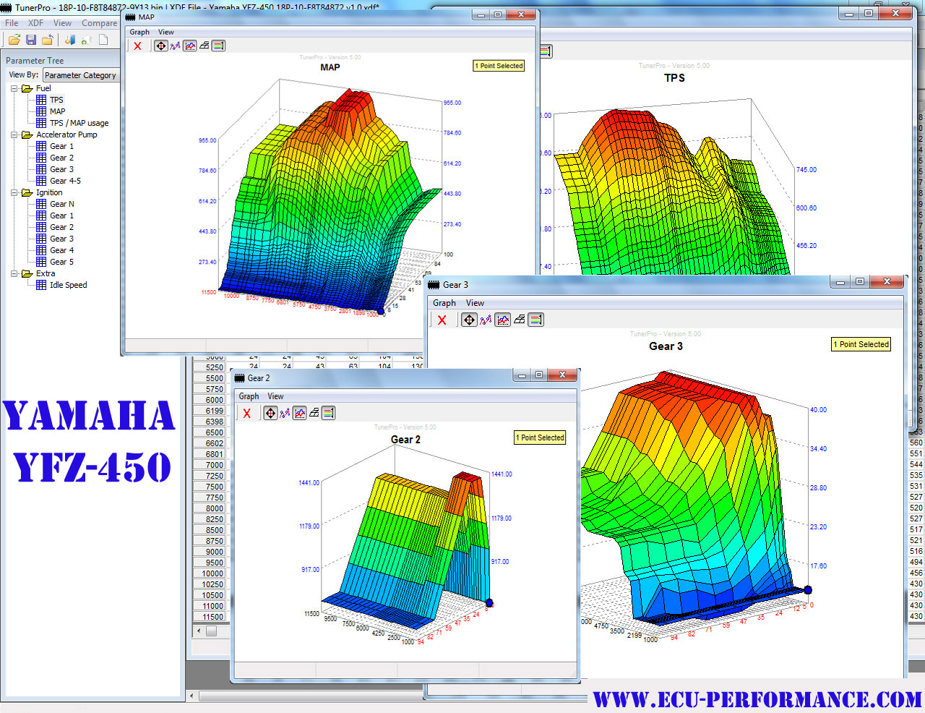Collapse the Extra folder
This screenshot has height=713, width=925.
pos(14,273)
